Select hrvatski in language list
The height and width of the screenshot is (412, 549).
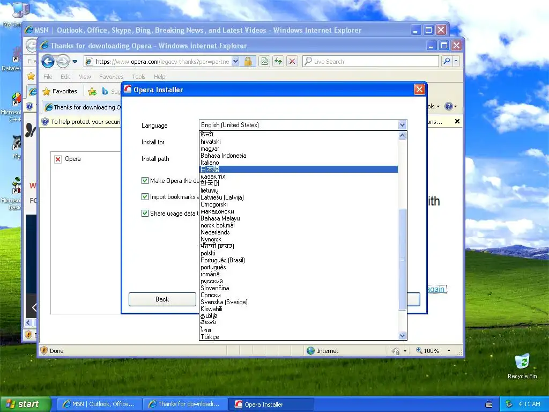[x=299, y=142]
